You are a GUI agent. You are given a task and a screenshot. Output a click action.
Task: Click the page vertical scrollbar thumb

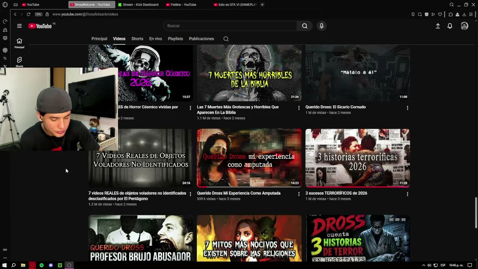[476, 212]
